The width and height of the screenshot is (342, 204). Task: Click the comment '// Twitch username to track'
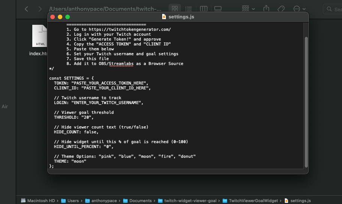[x=88, y=98]
